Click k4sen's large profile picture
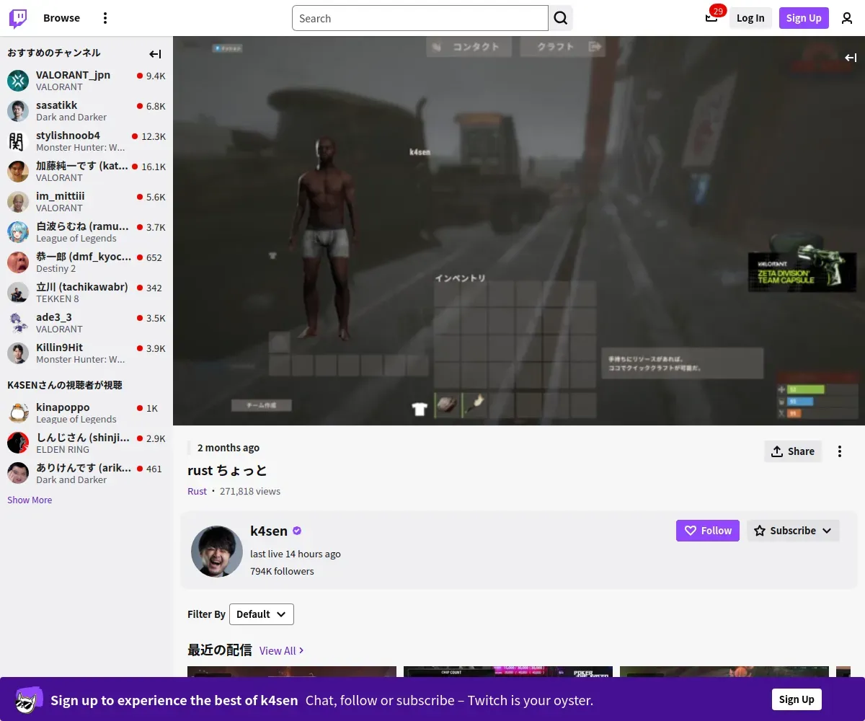Screen dimensions: 865x721 point(217,552)
